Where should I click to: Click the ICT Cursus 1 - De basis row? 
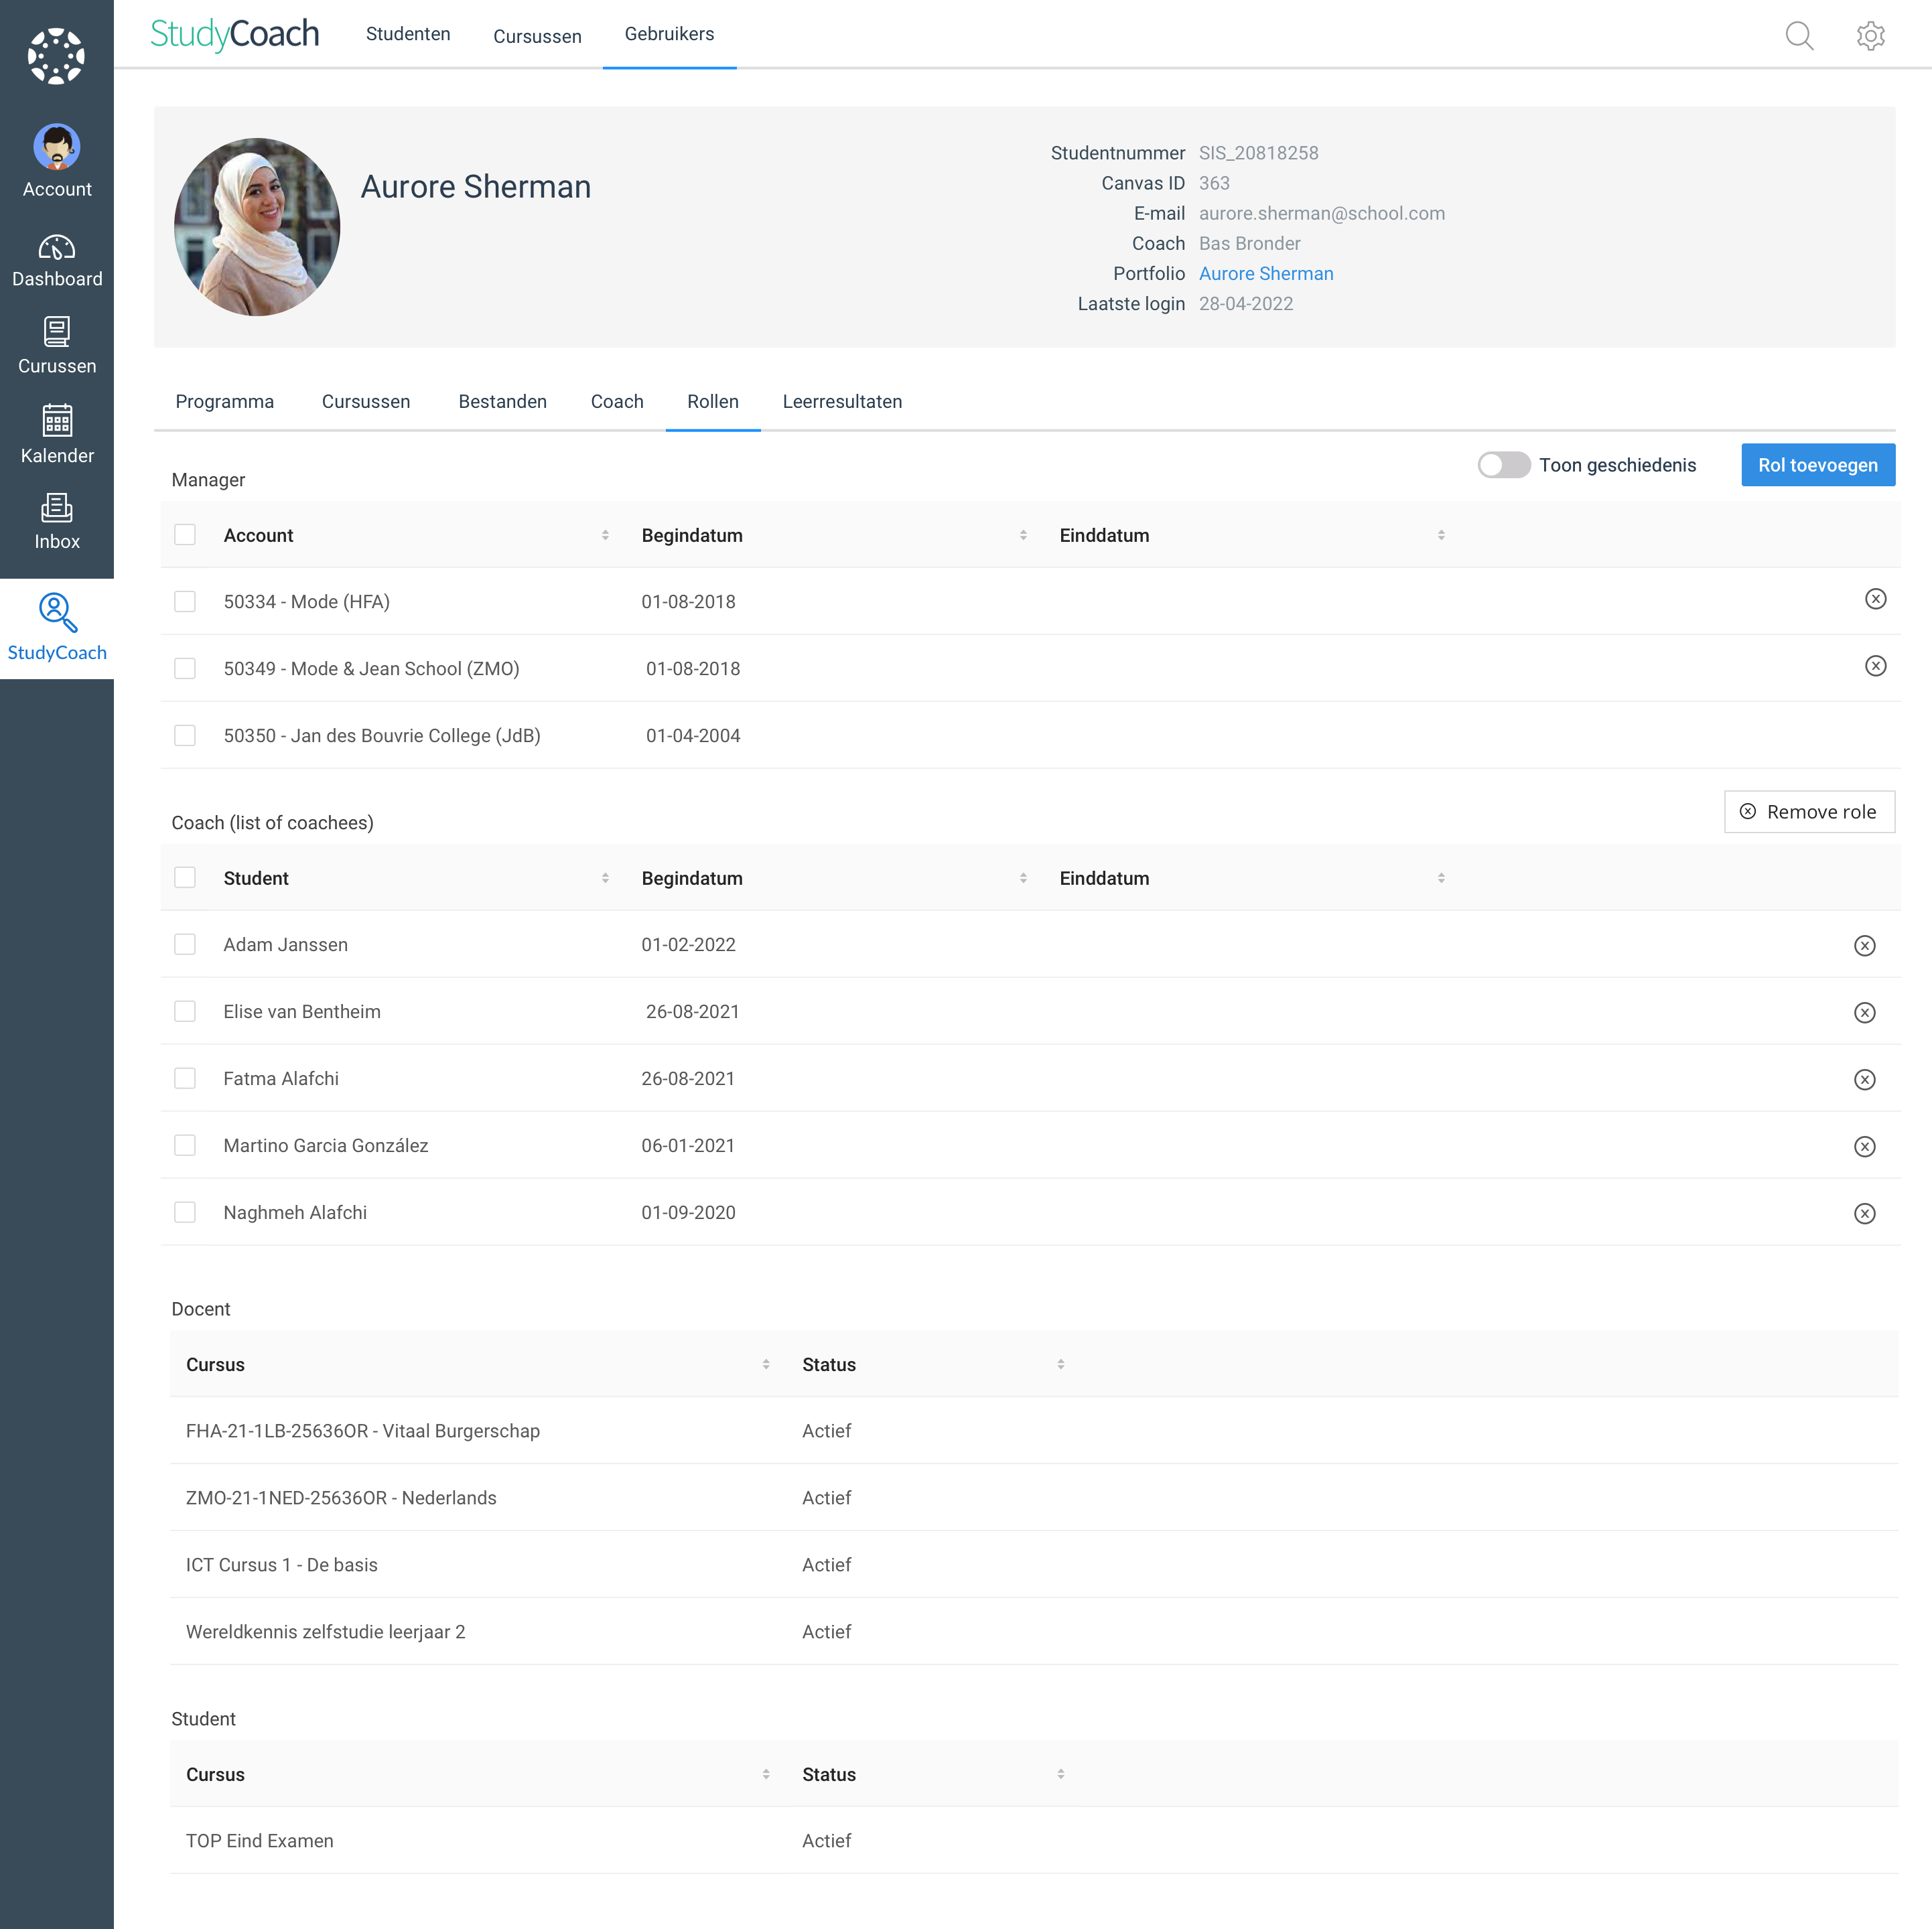[1034, 1565]
